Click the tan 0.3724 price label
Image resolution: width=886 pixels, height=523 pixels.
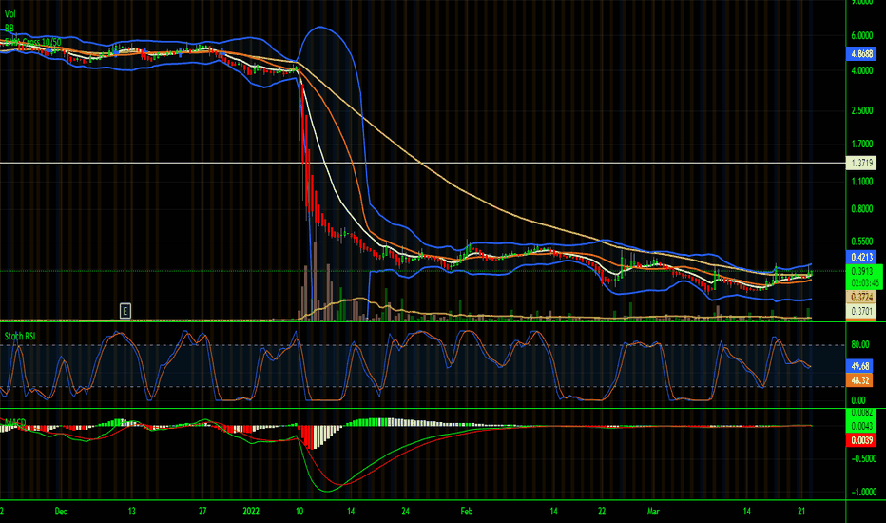(861, 297)
